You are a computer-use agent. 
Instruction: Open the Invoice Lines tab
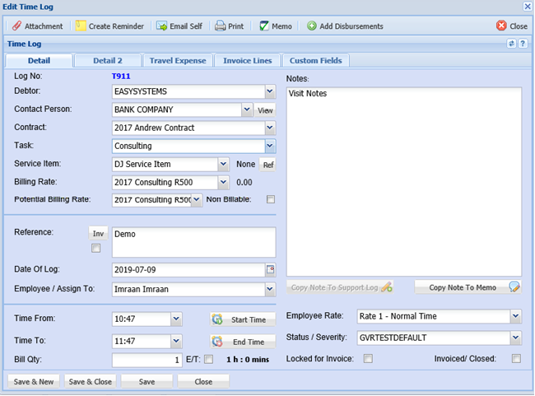(247, 61)
